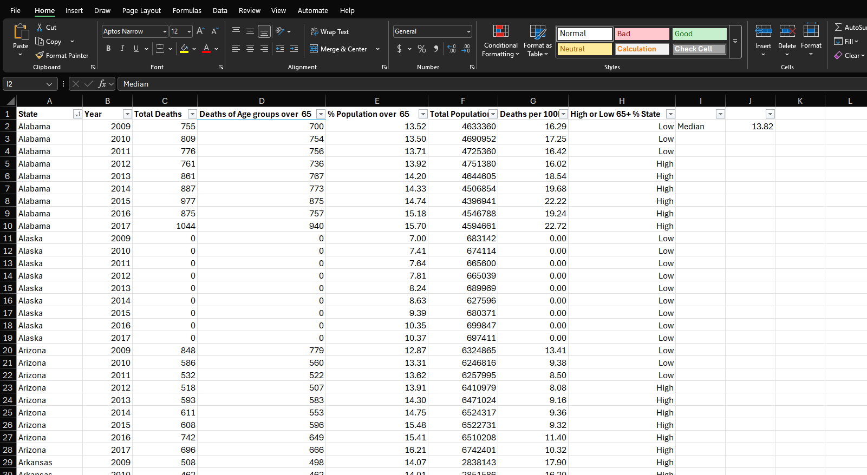Open the File menu

pyautogui.click(x=15, y=10)
